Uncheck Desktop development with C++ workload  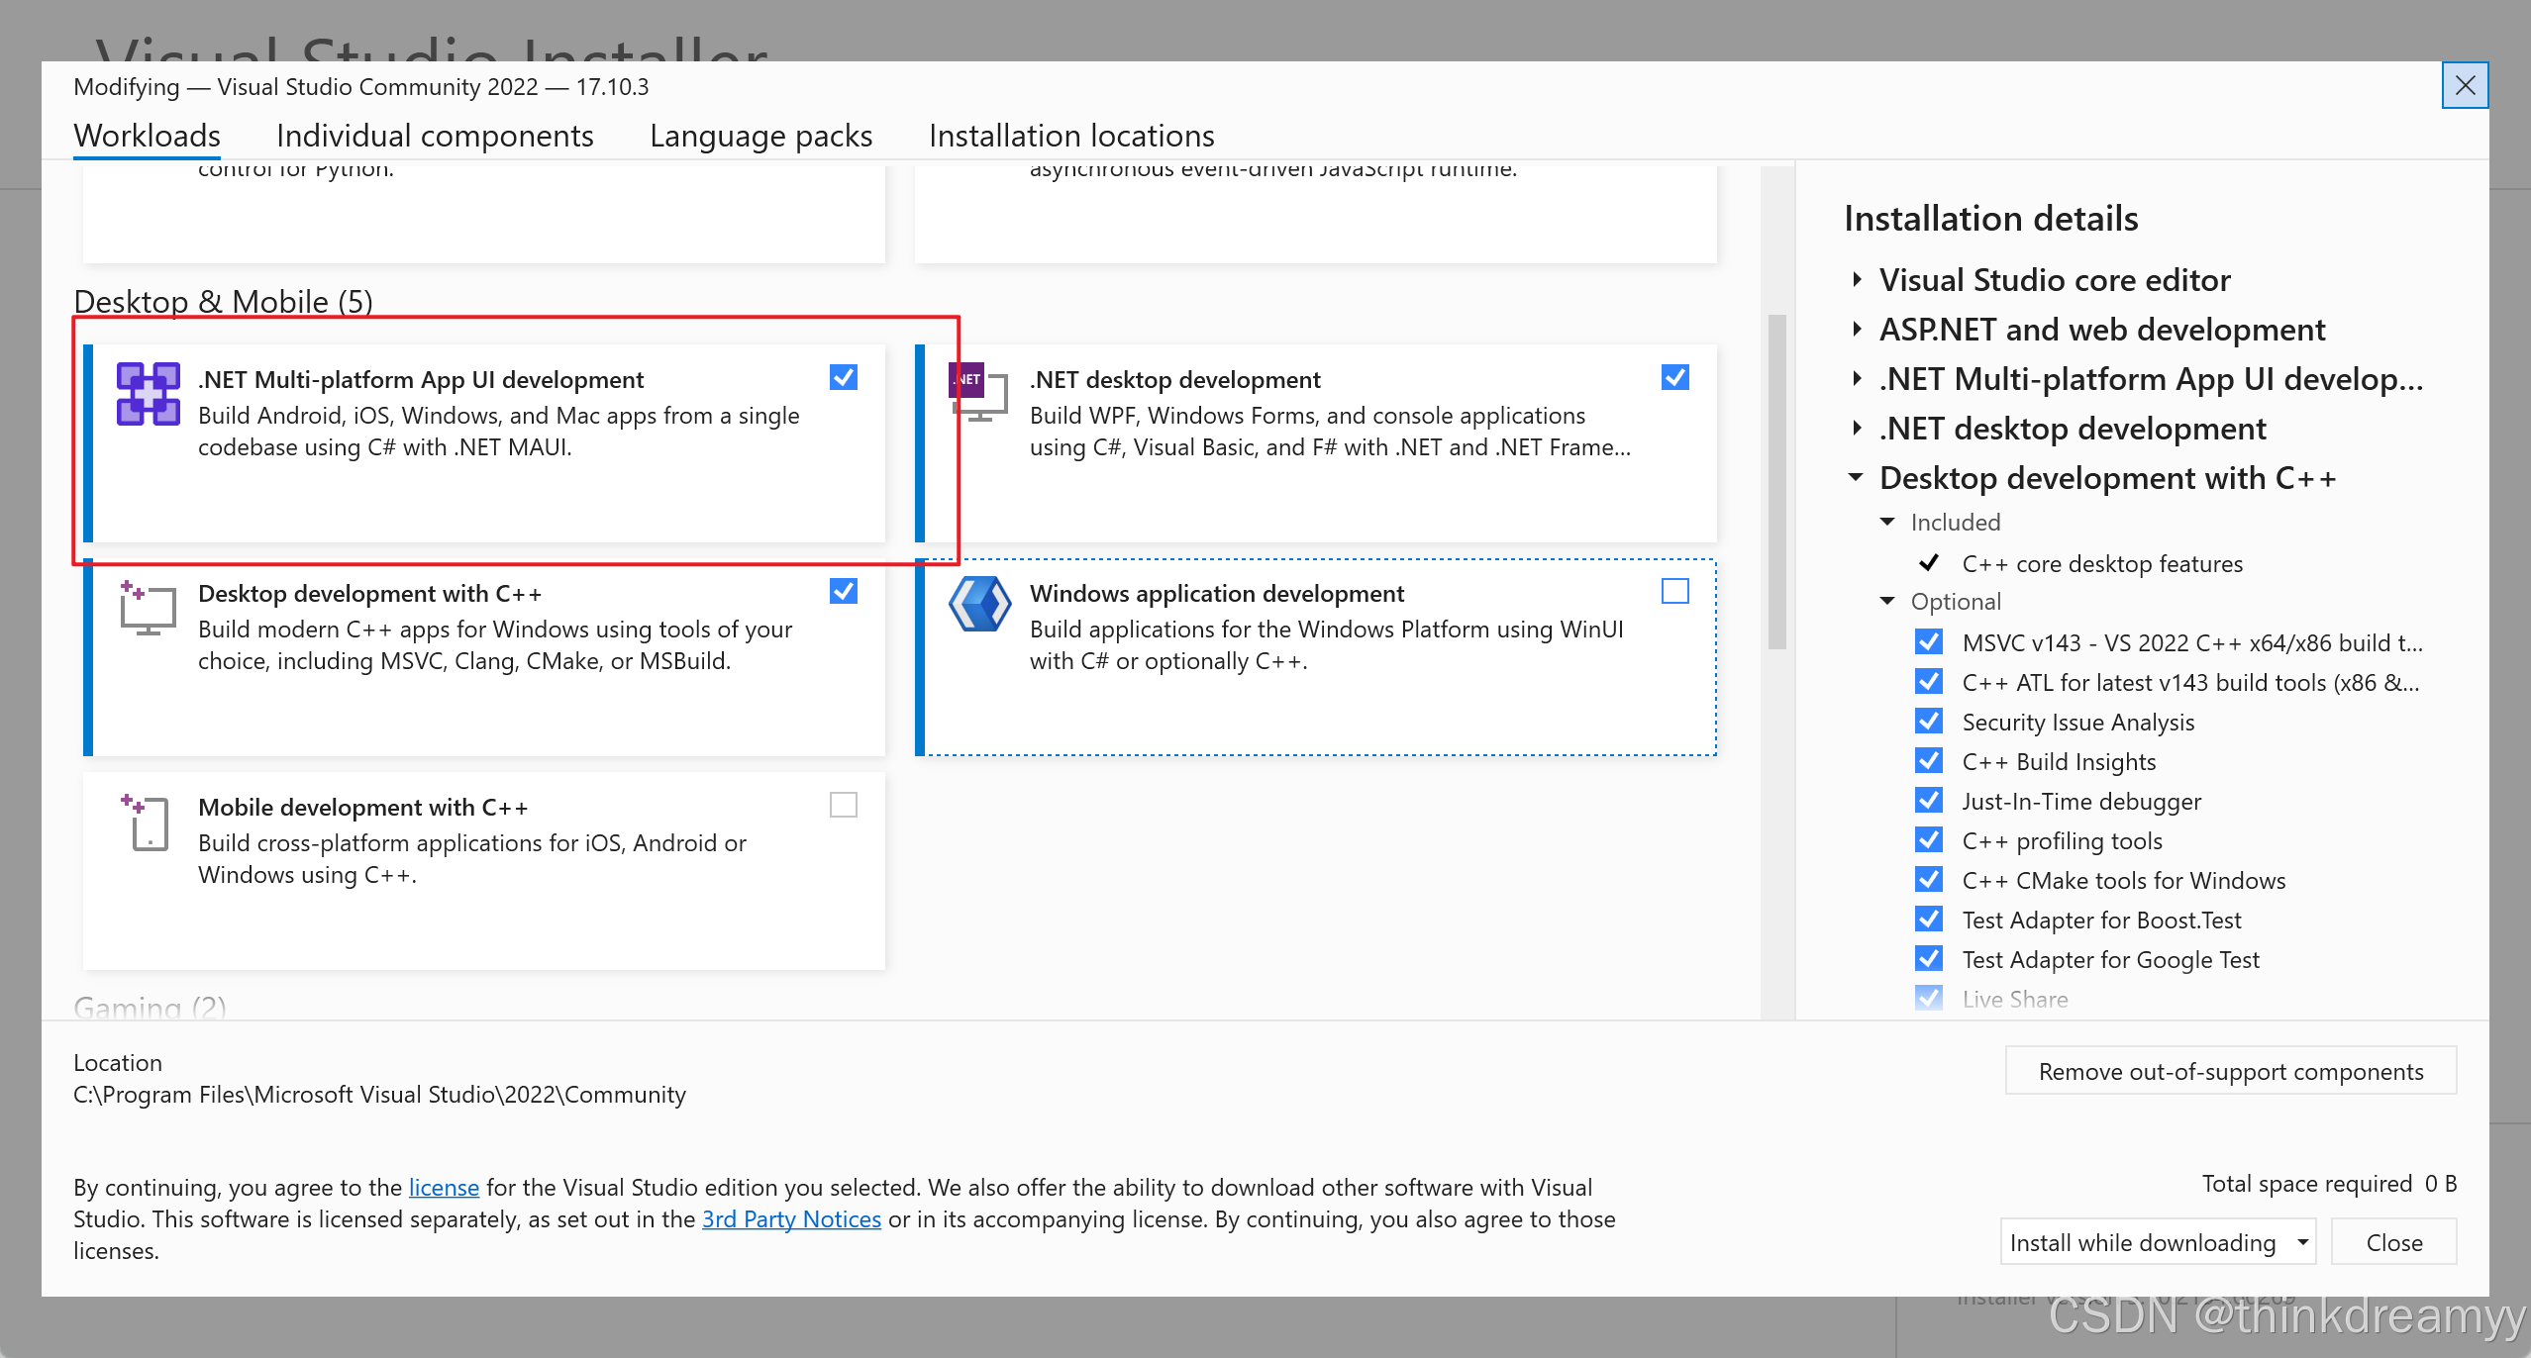coord(844,591)
